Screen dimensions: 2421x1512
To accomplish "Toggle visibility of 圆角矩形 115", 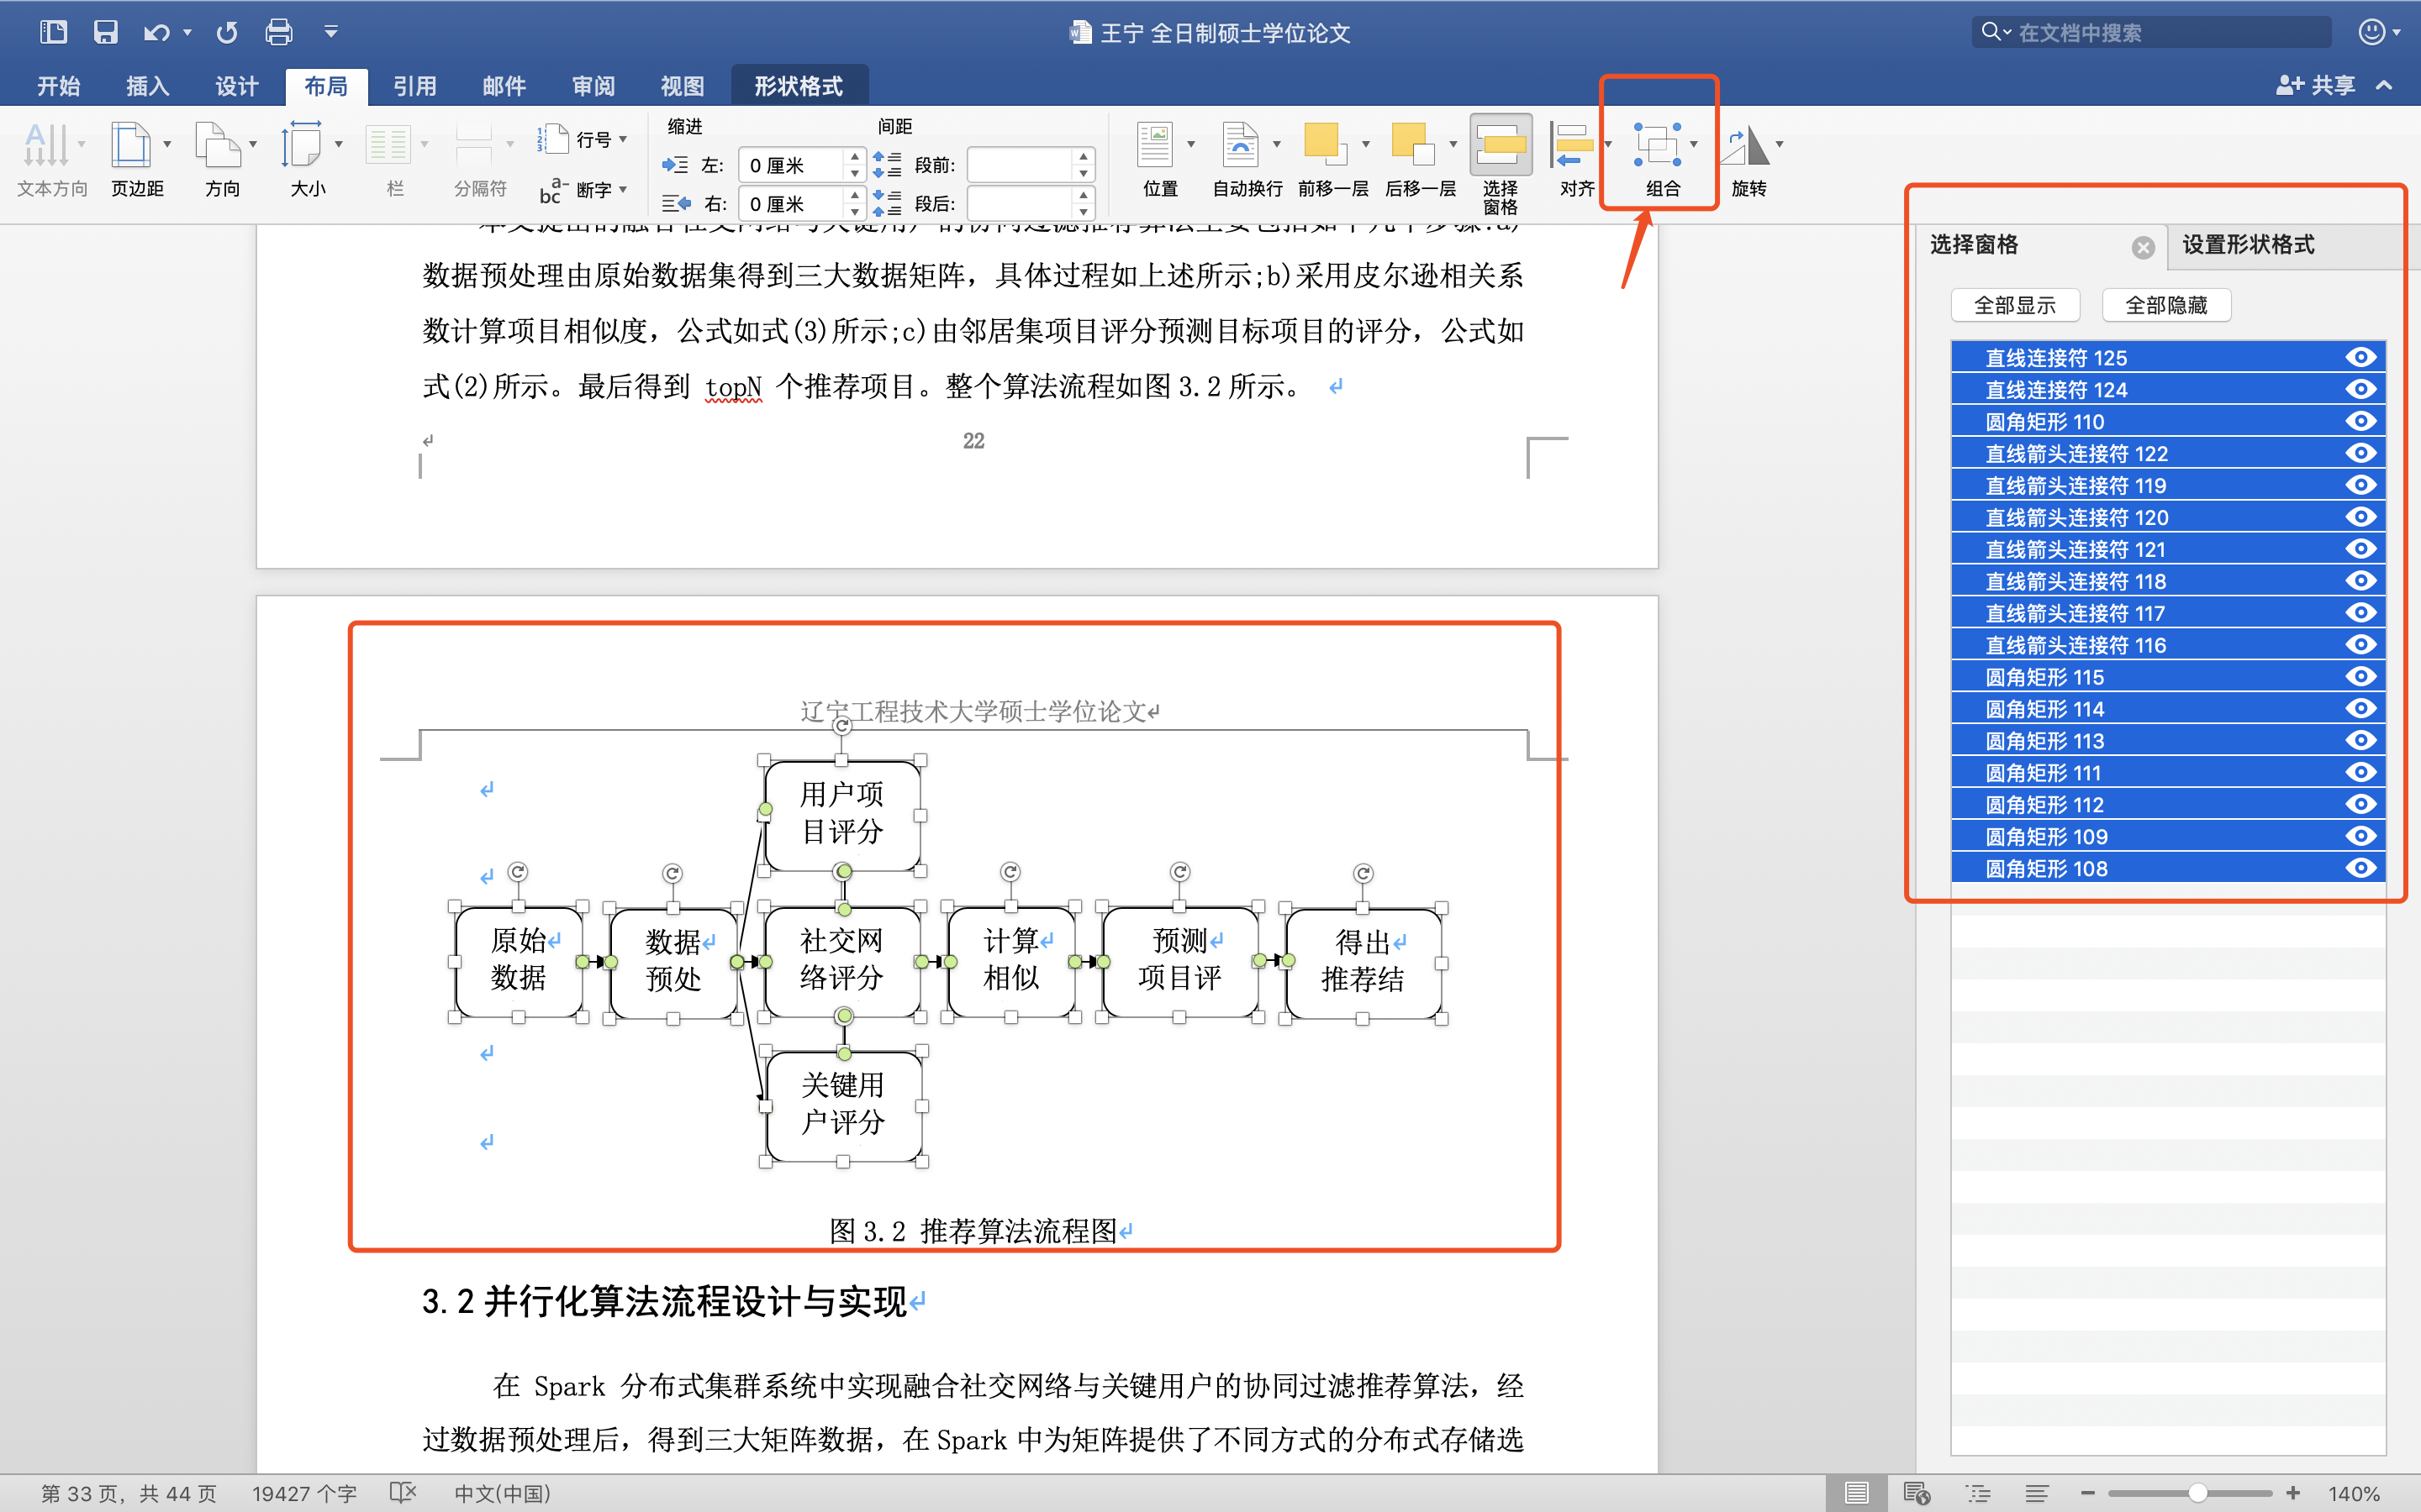I will (x=2360, y=676).
